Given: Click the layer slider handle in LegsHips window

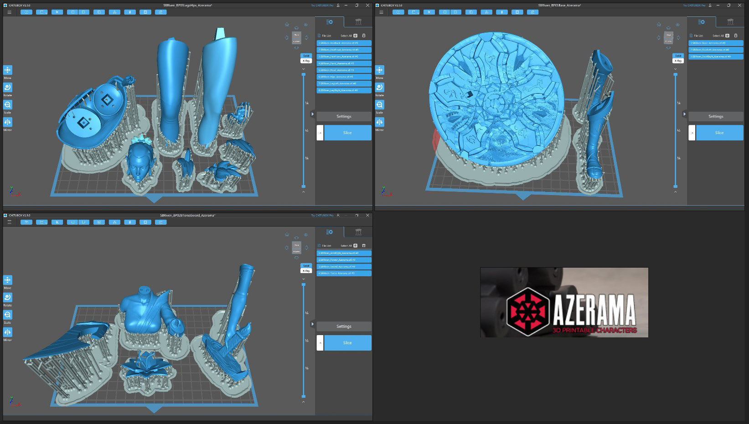Looking at the screenshot, I should click(304, 74).
